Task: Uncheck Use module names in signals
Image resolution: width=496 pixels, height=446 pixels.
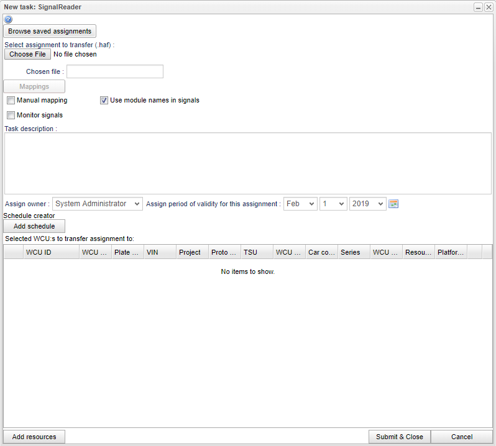Action: 104,100
